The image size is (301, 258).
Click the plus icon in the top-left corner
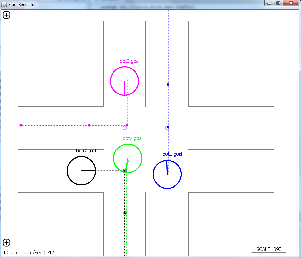tap(6, 15)
